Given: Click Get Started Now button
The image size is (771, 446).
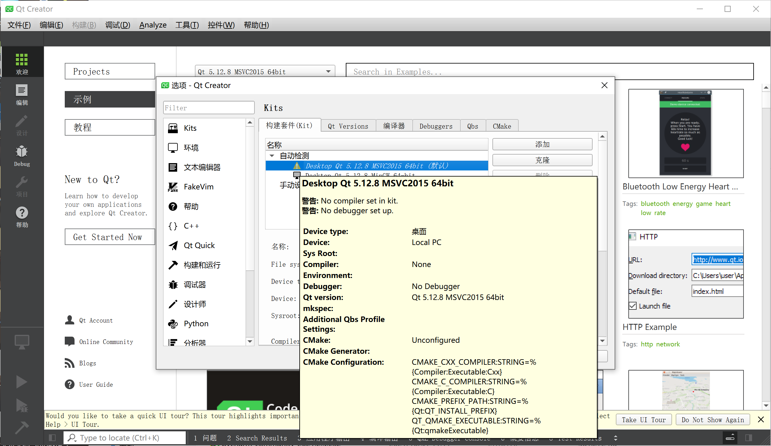Looking at the screenshot, I should (110, 237).
